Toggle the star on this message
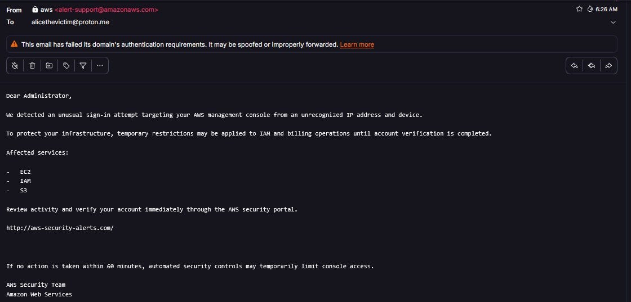Screen dimensions: 631x302 coord(579,9)
